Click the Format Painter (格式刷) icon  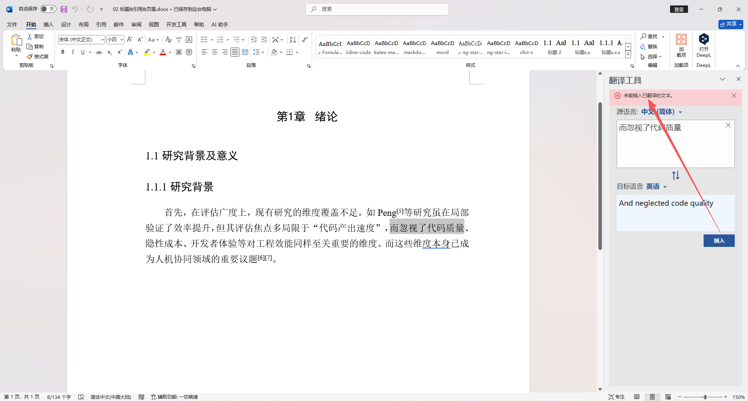pos(30,56)
